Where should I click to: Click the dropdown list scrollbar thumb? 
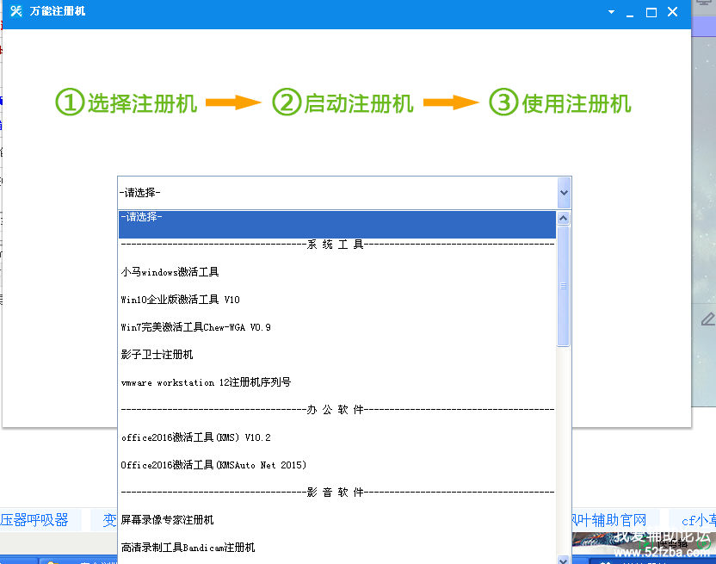point(564,284)
